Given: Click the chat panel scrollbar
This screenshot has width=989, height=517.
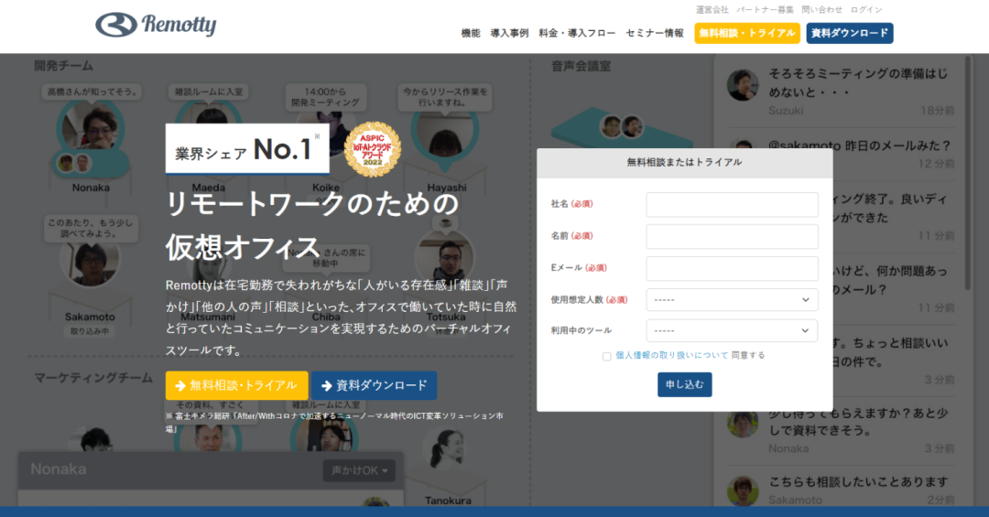Looking at the screenshot, I should [968, 173].
